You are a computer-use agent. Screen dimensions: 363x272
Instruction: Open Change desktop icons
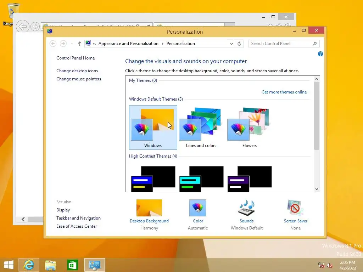pyautogui.click(x=77, y=71)
